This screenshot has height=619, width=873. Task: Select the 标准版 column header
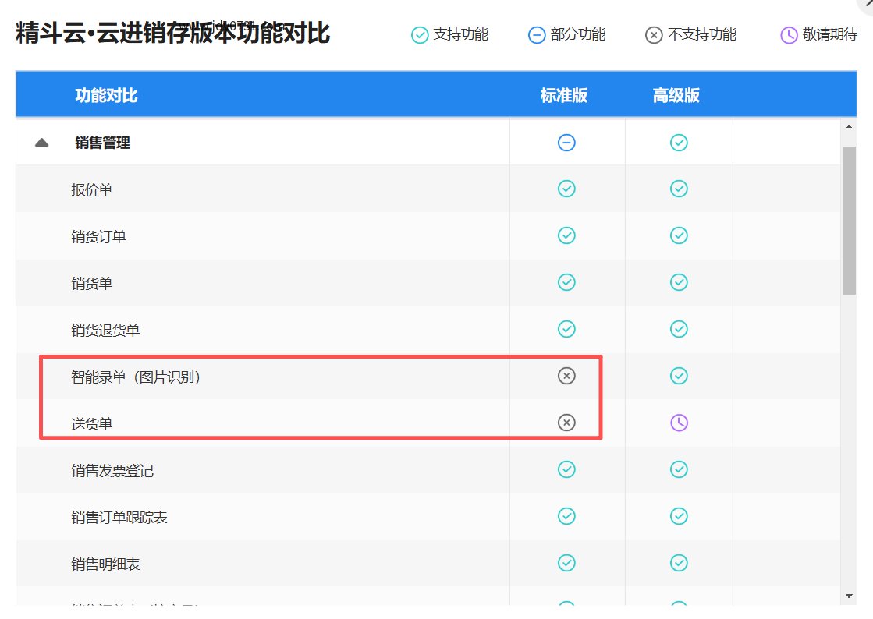[563, 95]
